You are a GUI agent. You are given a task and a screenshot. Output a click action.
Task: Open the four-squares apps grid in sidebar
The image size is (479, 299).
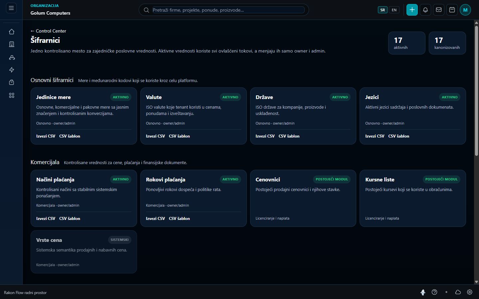[x=12, y=95]
